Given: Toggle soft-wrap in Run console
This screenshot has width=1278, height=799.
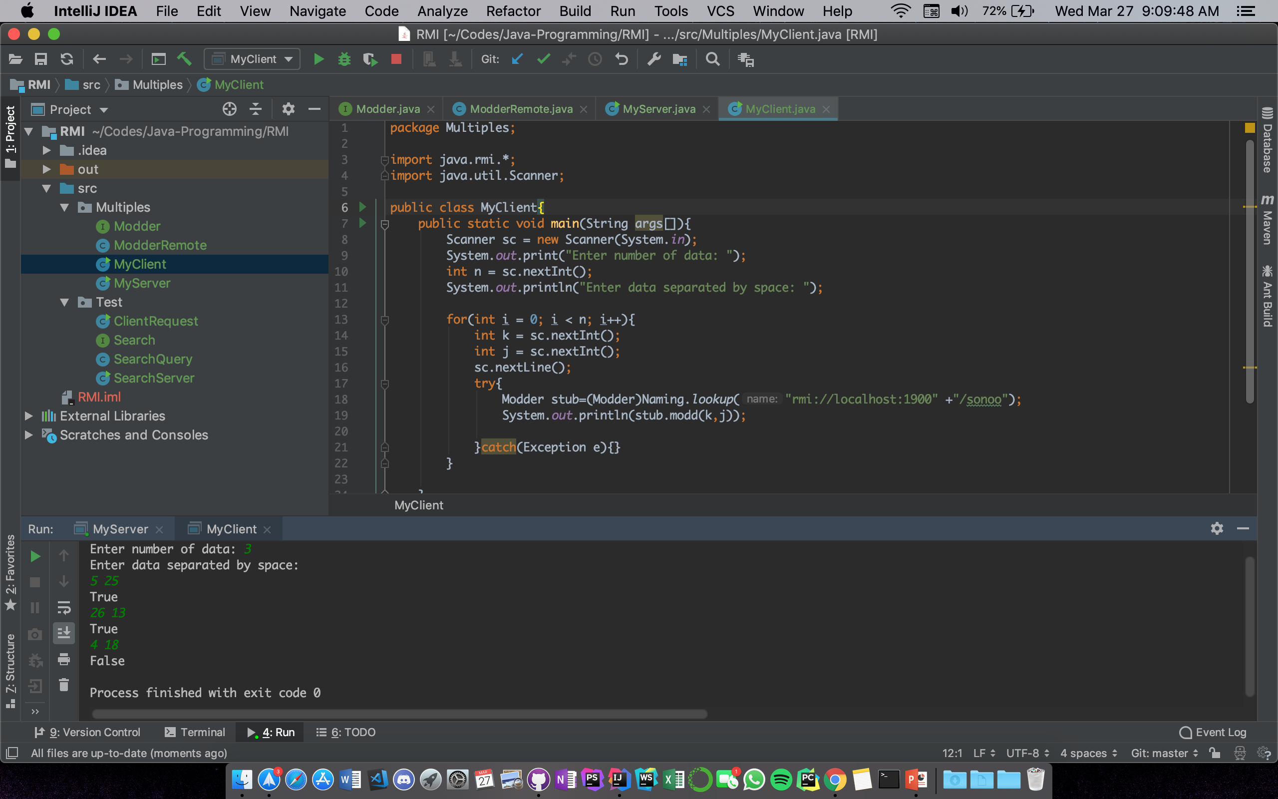Looking at the screenshot, I should [x=64, y=607].
